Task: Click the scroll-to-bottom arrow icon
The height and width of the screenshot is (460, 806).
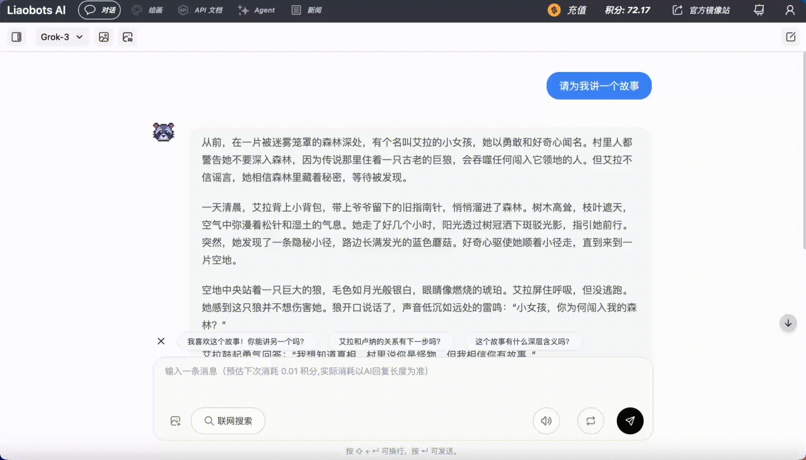Action: [x=788, y=323]
